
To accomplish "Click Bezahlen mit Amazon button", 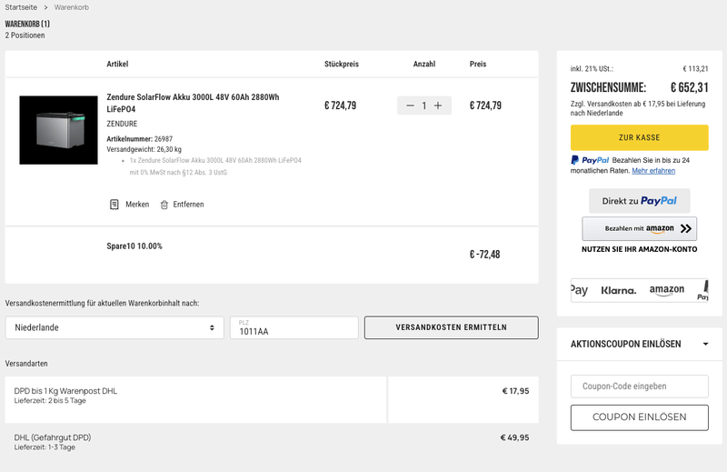I will coord(640,228).
